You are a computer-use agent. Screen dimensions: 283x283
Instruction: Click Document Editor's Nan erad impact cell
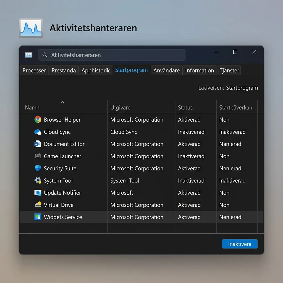[230, 144]
